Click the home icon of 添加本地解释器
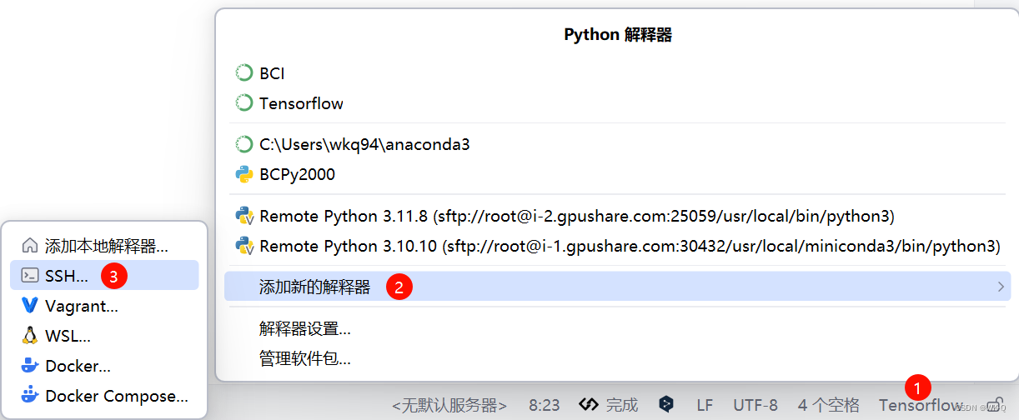Image resolution: width=1019 pixels, height=420 pixels. tap(30, 246)
